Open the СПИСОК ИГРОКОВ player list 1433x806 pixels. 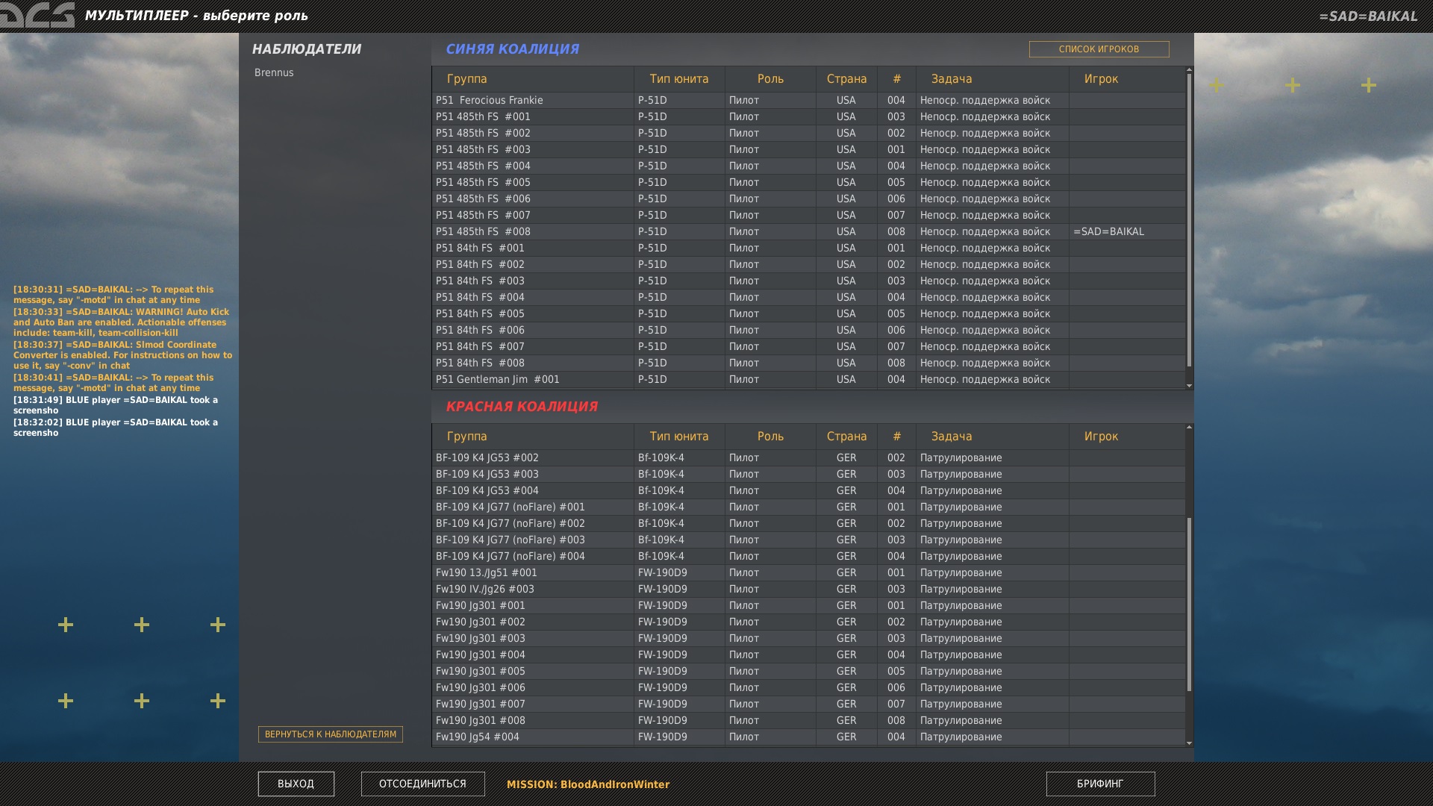[1099, 49]
